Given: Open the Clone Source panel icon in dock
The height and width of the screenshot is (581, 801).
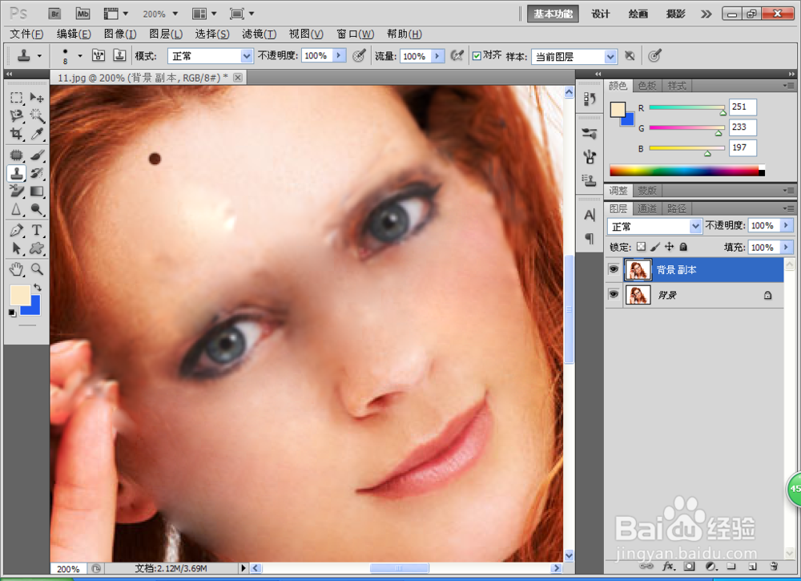Looking at the screenshot, I should [x=590, y=180].
